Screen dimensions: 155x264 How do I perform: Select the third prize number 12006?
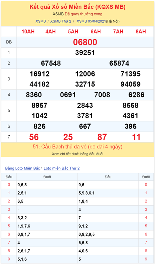(x=85, y=74)
